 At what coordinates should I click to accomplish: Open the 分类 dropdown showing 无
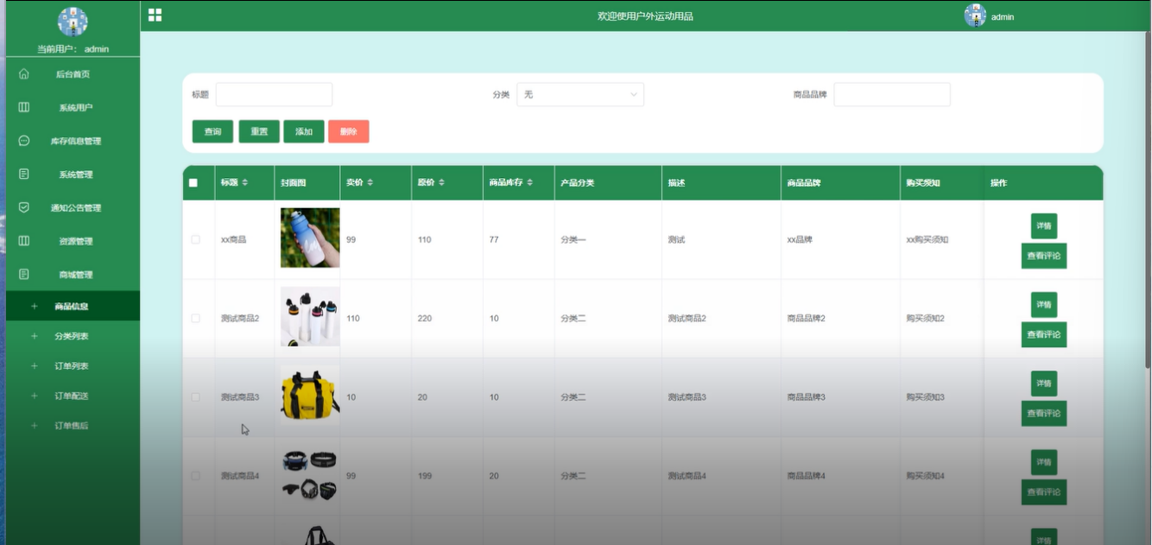580,94
